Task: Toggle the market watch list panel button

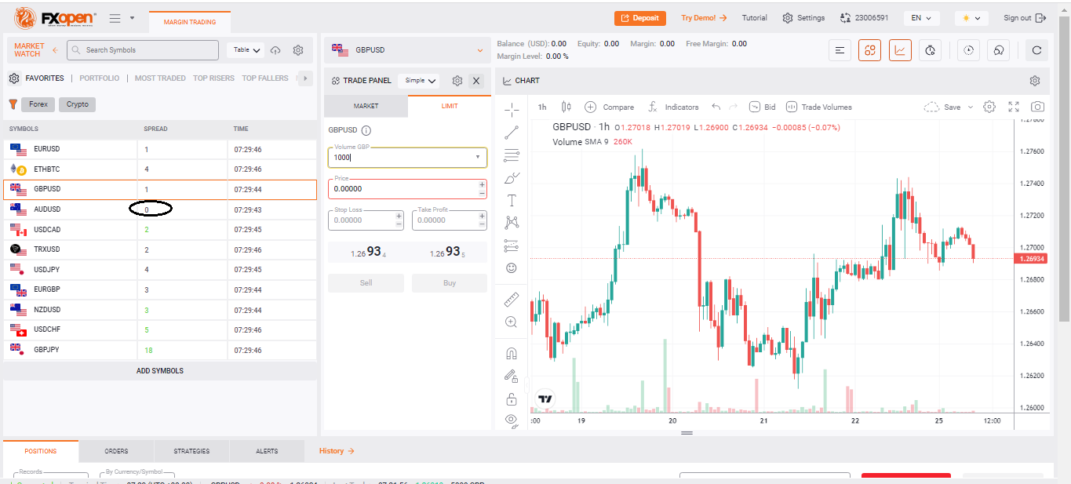Action: [x=840, y=50]
